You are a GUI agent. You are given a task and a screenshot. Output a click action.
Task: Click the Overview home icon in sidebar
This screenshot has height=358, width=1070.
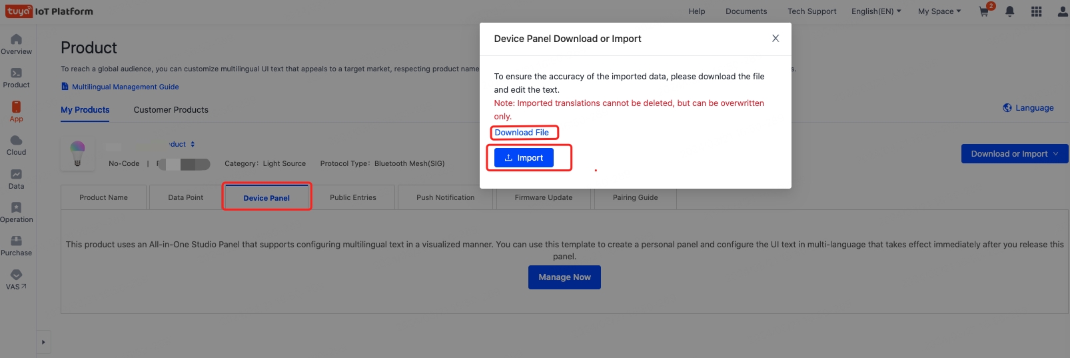coord(16,39)
